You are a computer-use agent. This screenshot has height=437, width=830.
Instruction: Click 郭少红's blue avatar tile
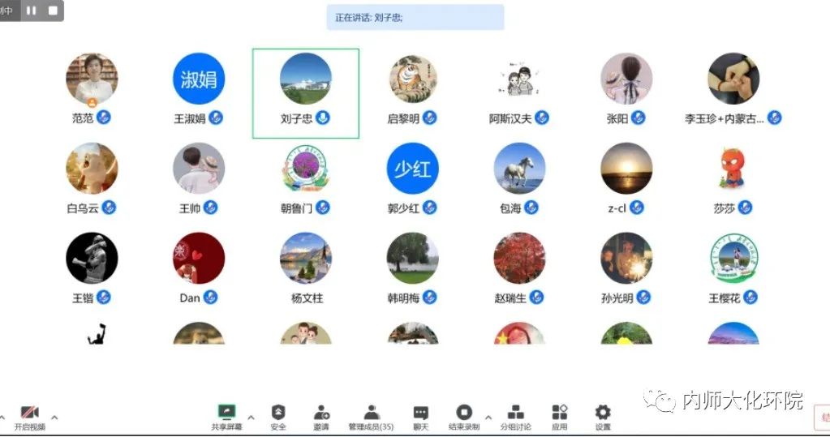[412, 169]
